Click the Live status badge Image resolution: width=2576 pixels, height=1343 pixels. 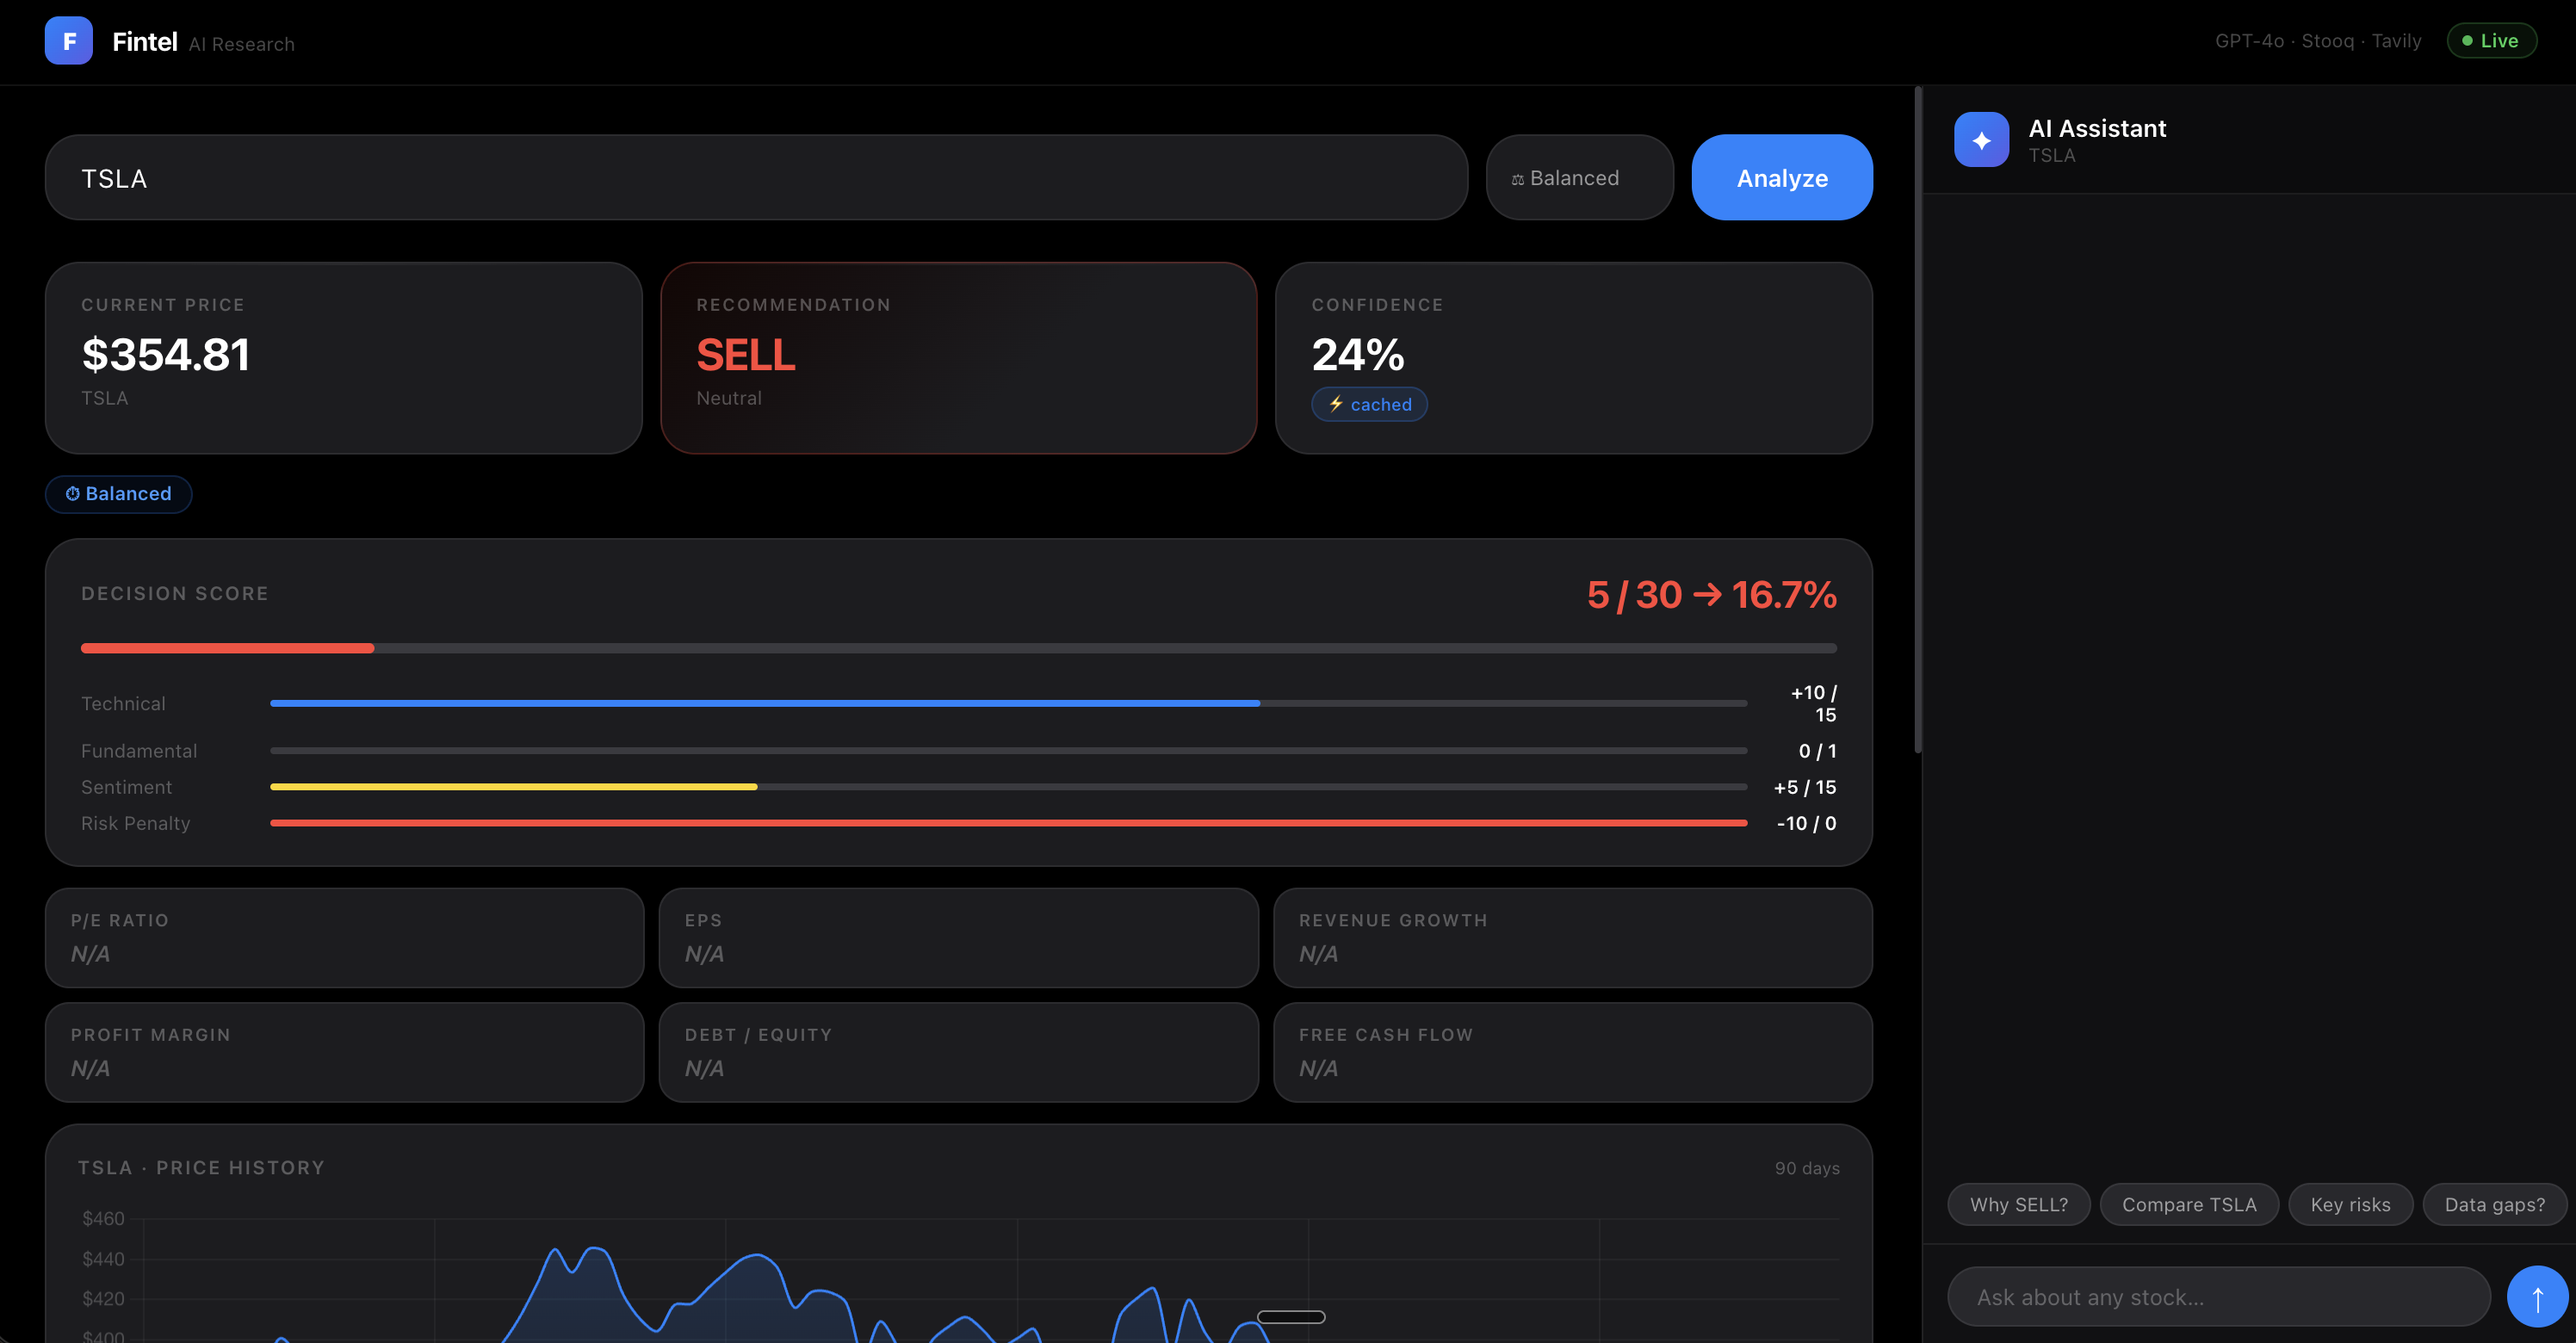2491,41
